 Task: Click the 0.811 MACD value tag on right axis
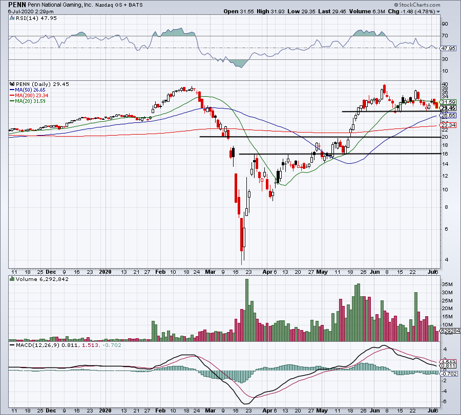click(448, 366)
